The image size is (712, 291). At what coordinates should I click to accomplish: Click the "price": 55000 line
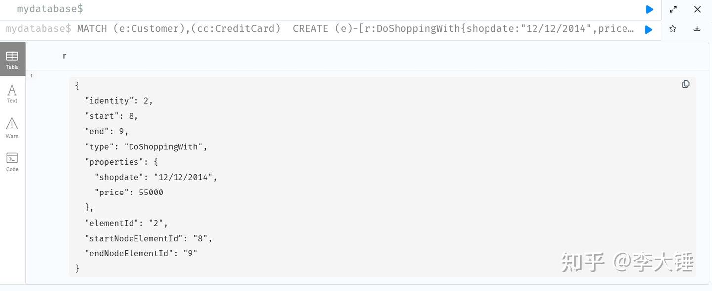(129, 193)
